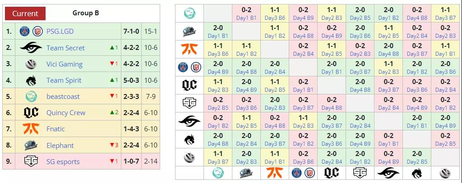Click the Quincy Crew logo in standings
462x183 pixels.
[31, 112]
